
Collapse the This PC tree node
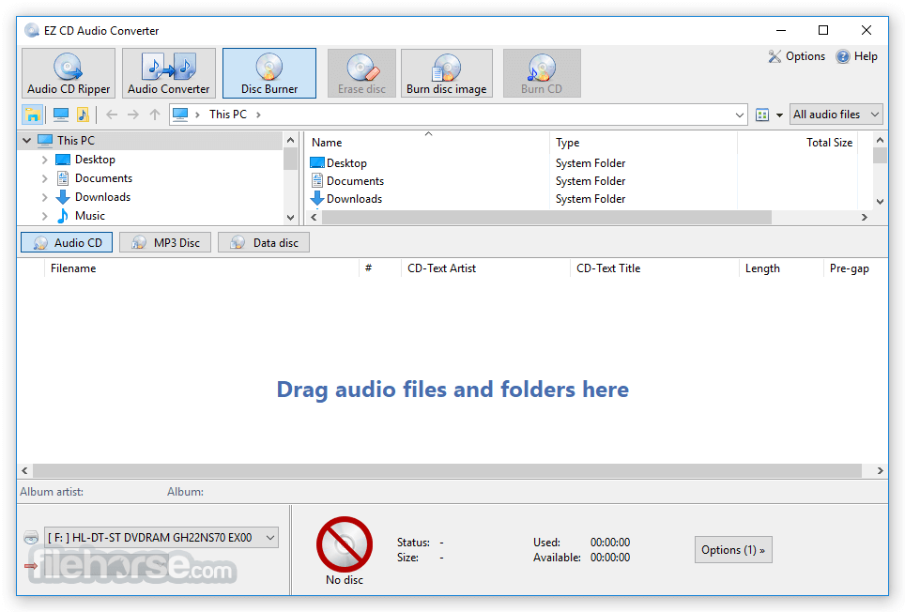coord(26,140)
